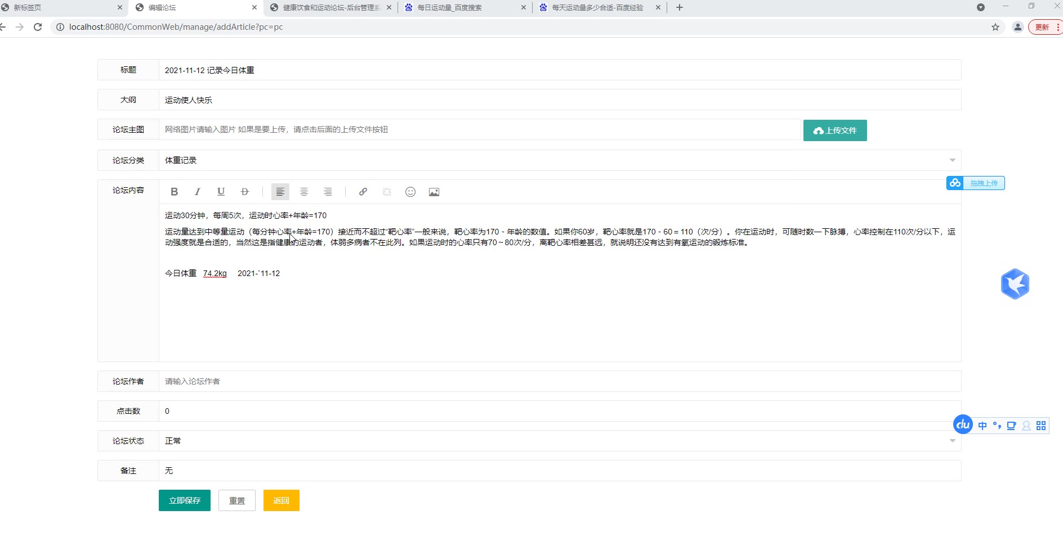
Task: Click the 大纲 outline input field
Action: [560, 100]
